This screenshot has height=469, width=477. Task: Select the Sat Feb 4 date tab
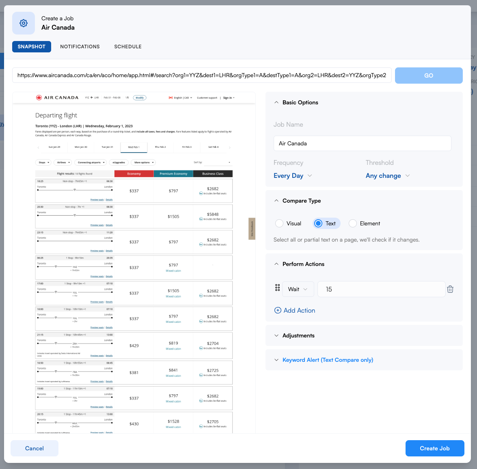[213, 147]
